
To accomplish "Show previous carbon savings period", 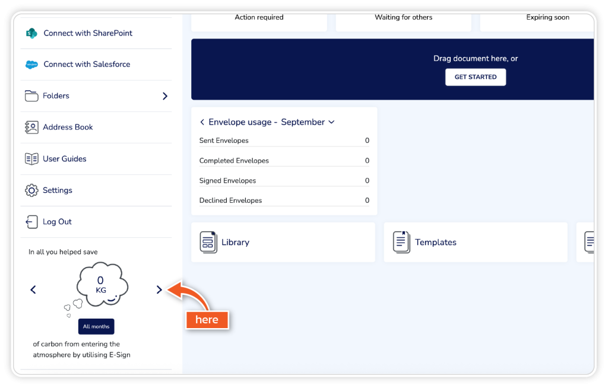I will [x=33, y=290].
